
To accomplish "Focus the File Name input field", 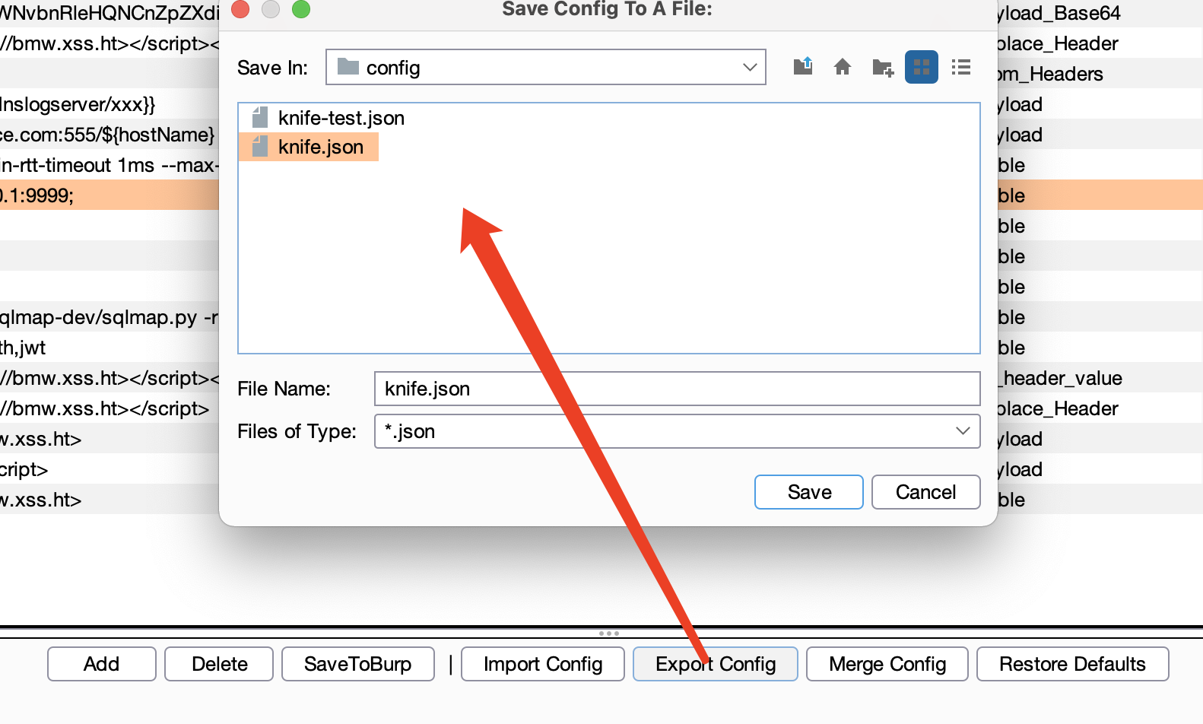I will pos(677,389).
